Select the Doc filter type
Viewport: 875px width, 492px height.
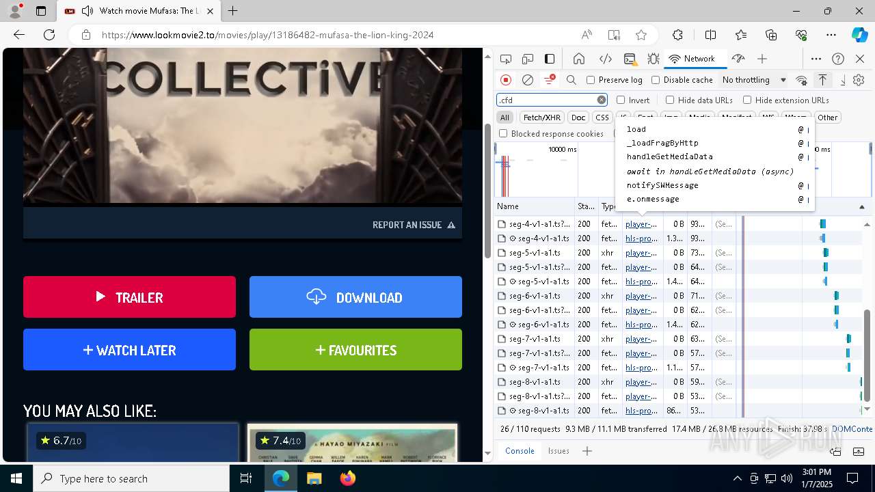pyautogui.click(x=578, y=118)
